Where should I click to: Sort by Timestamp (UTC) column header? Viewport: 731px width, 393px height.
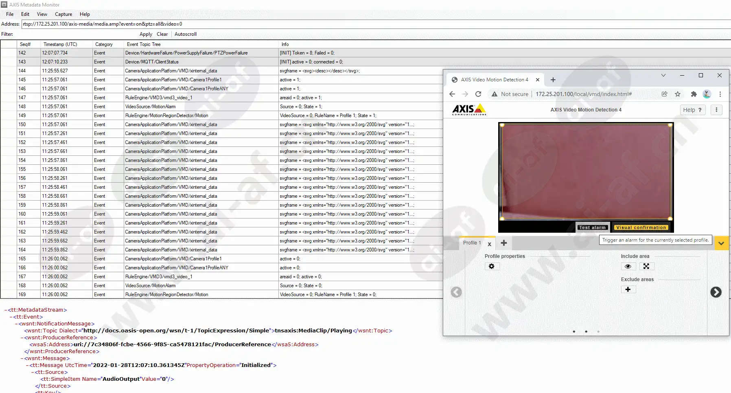click(66, 44)
